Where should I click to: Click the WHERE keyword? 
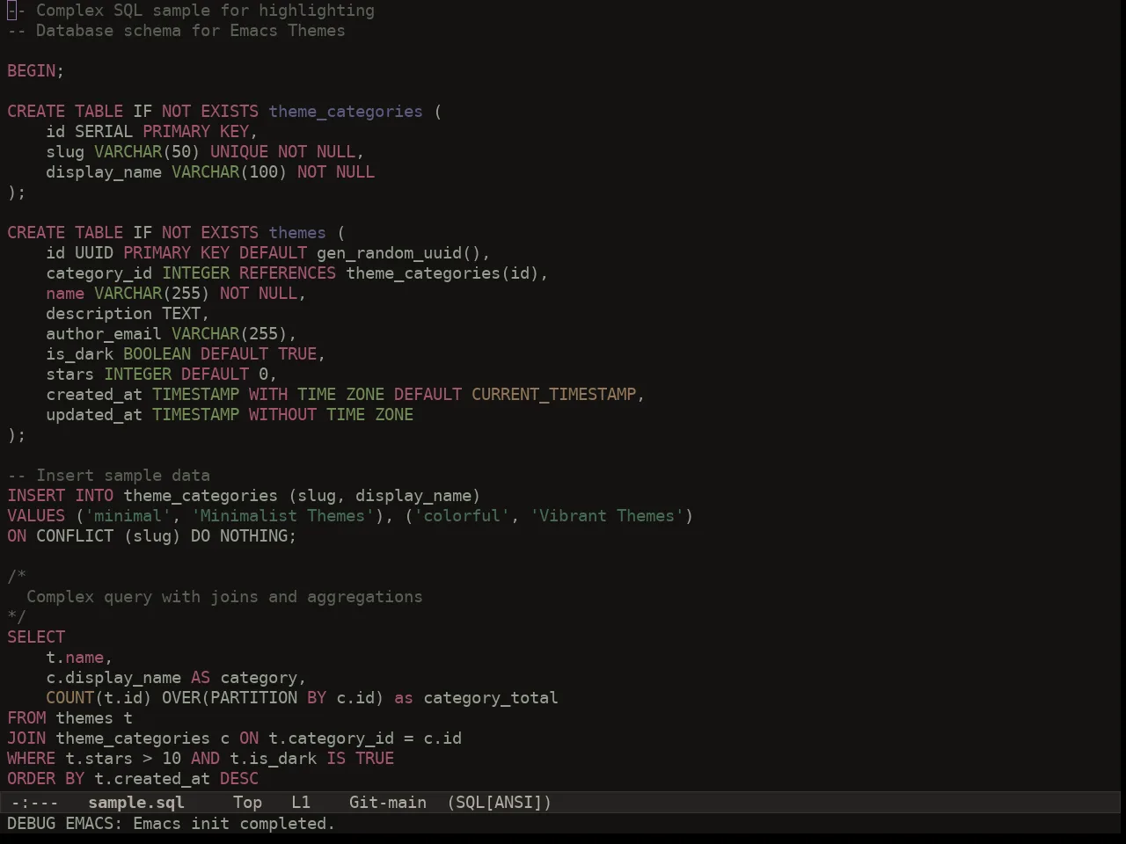32,759
